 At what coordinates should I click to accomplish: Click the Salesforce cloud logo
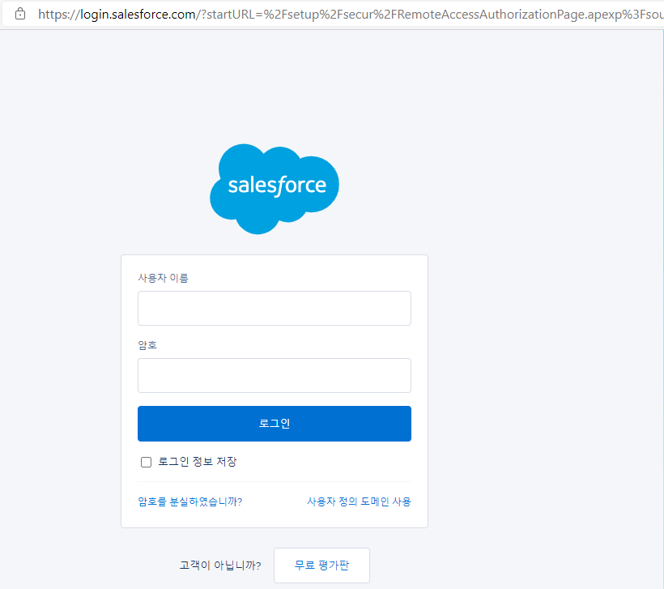click(275, 189)
